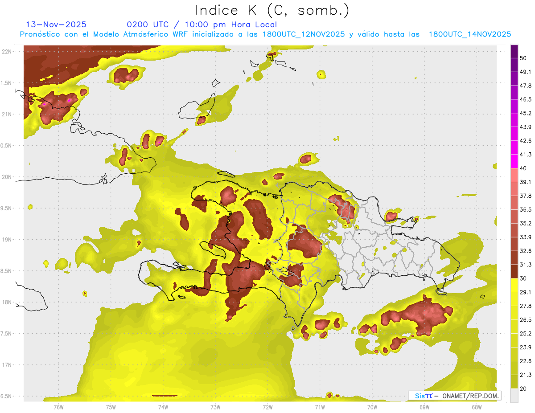This screenshot has width=535, height=413.
Task: Click the colorbar value 30
Action: coord(523,279)
